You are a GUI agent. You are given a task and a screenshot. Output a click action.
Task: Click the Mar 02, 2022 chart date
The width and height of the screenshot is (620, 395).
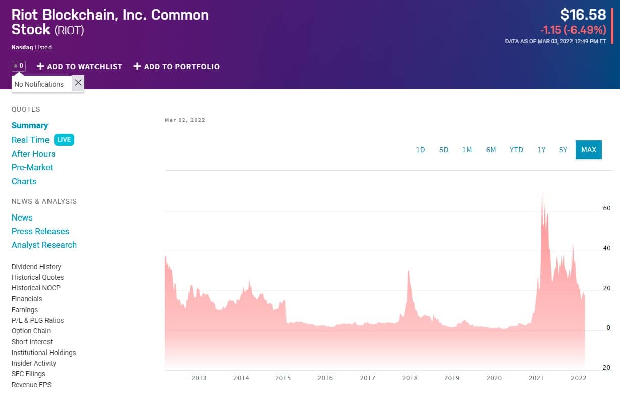(185, 120)
